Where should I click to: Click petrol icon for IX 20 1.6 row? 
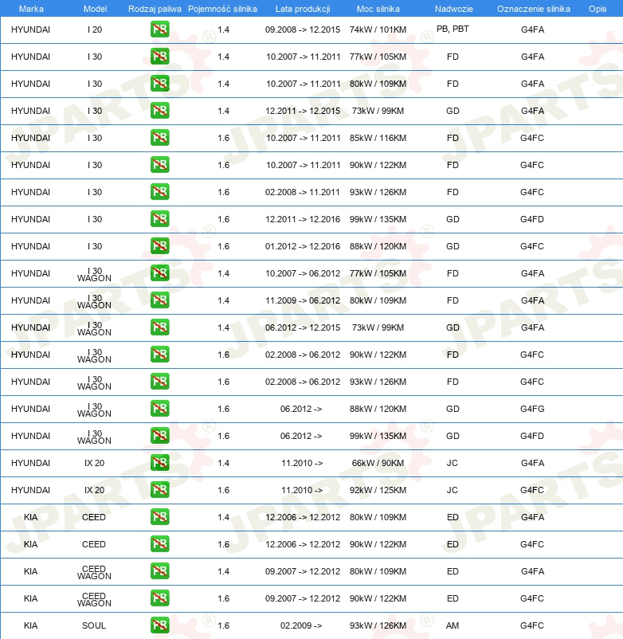(x=159, y=490)
